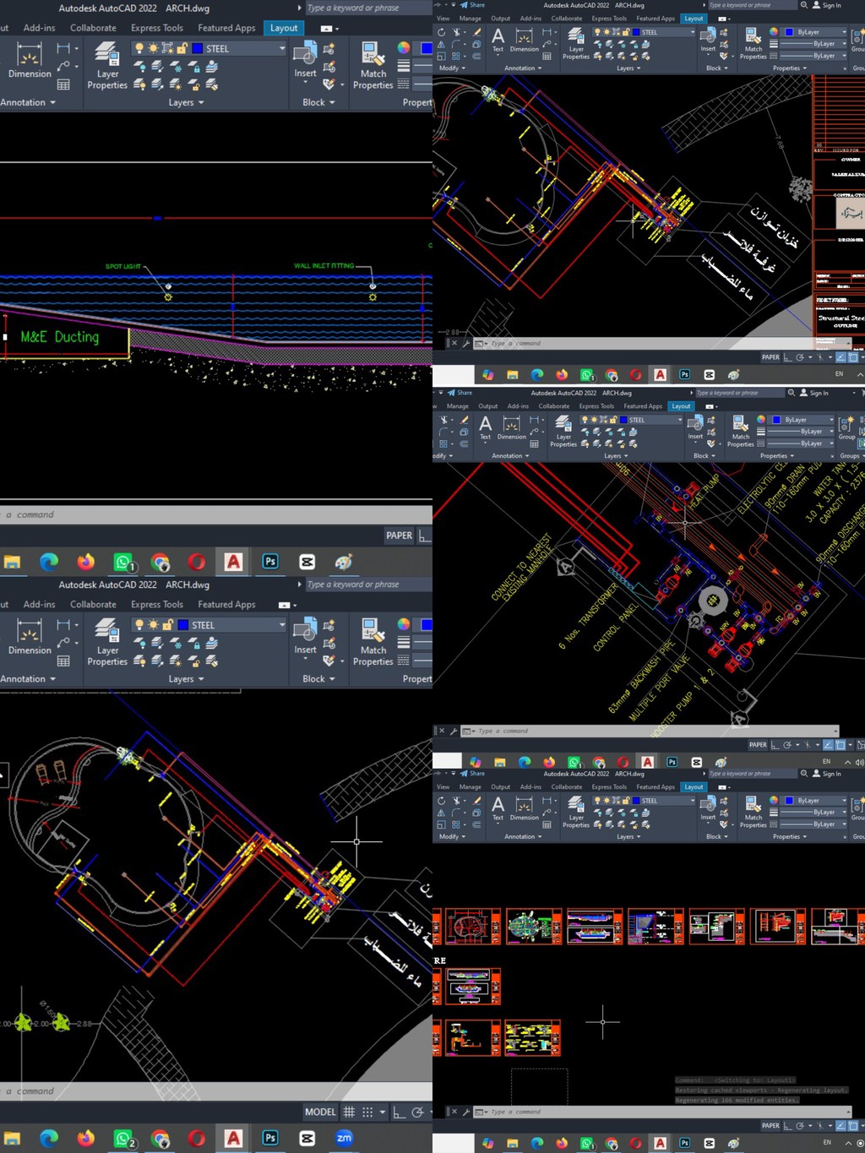Open Layer Properties in the M&E Ducting window
Viewport: 865px width, 1153px height.
pos(107,67)
